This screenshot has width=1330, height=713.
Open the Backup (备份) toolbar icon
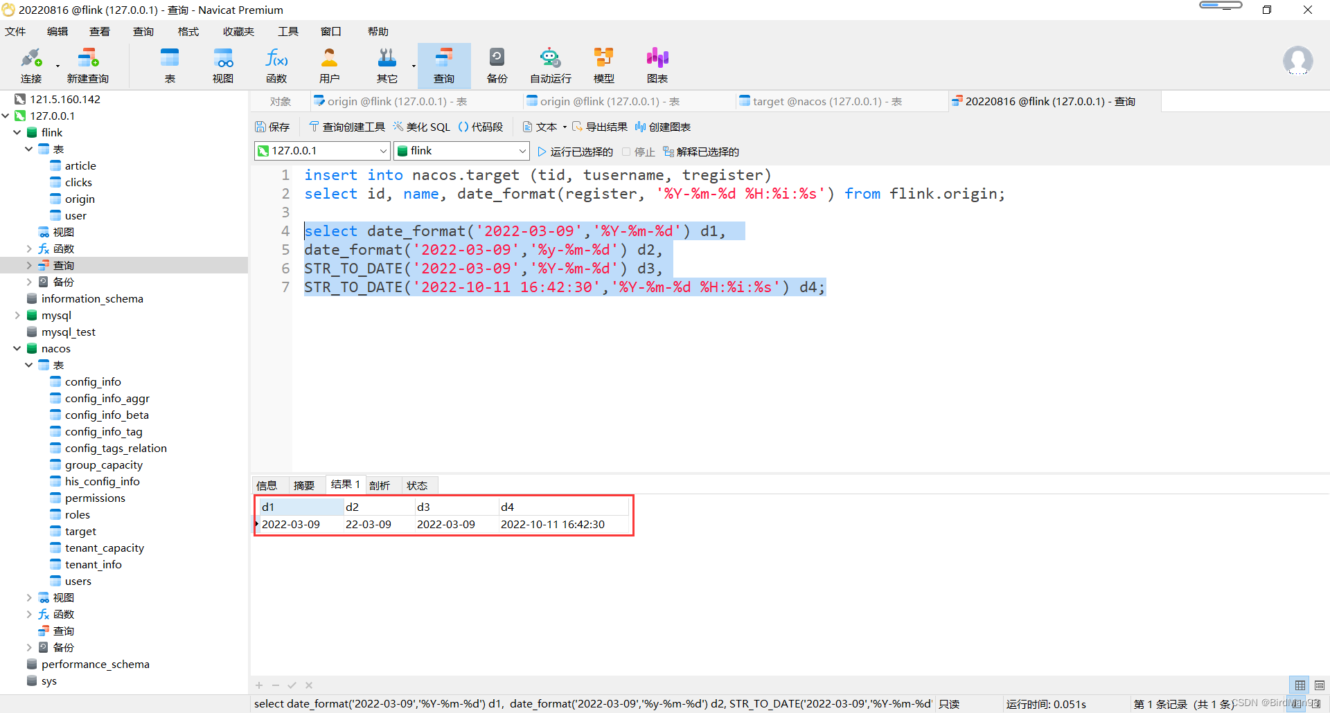point(497,66)
